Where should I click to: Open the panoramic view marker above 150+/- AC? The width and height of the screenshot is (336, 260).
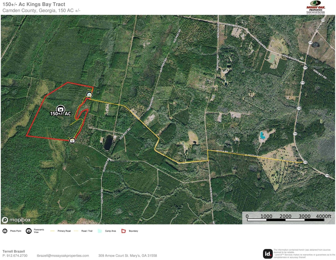tap(60, 109)
